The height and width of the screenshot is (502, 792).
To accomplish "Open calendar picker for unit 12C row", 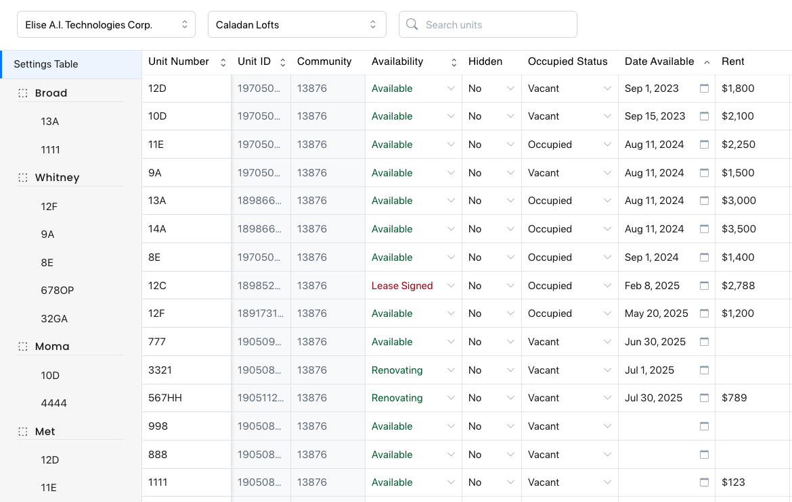I will pyautogui.click(x=704, y=285).
